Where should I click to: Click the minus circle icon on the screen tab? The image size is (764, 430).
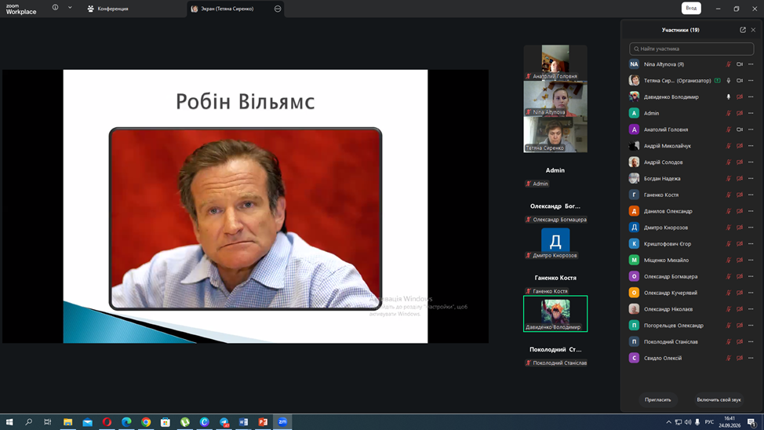click(x=278, y=9)
